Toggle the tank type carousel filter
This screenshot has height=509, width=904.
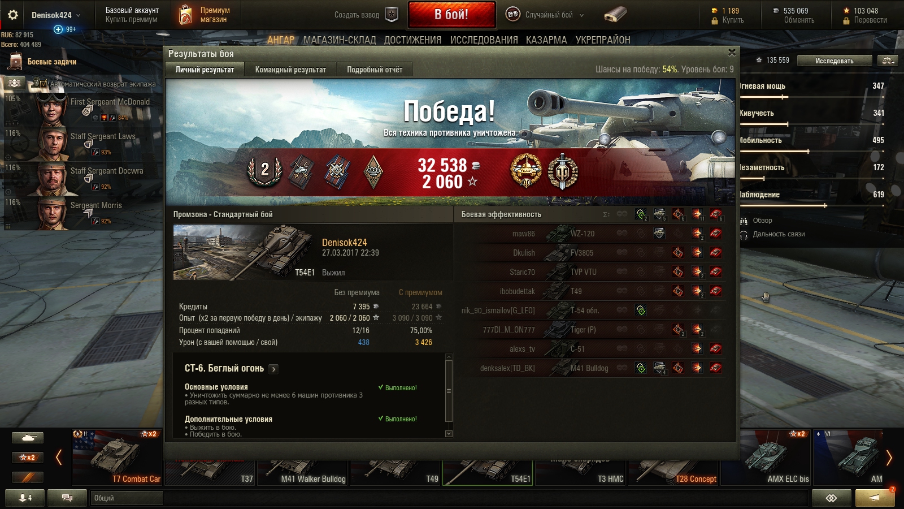tap(27, 437)
